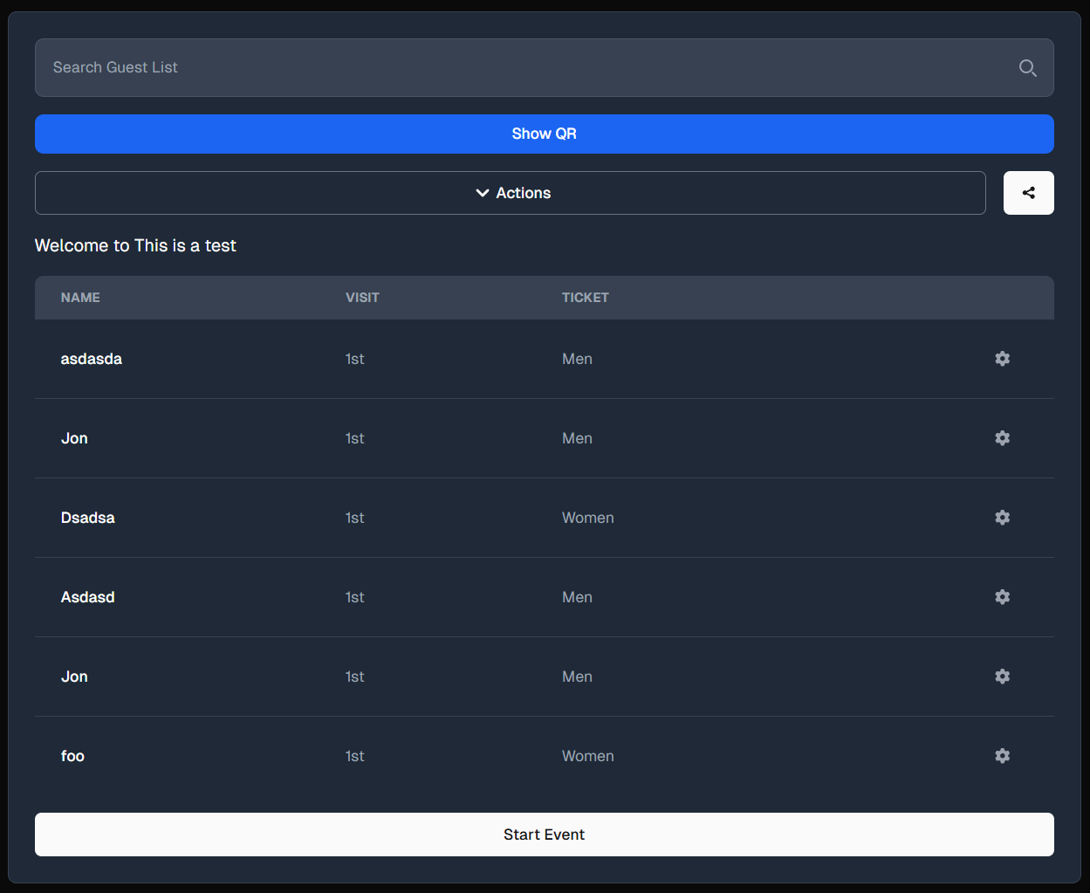Click the 1st visit in Asdasd row
The image size is (1090, 893).
click(354, 597)
